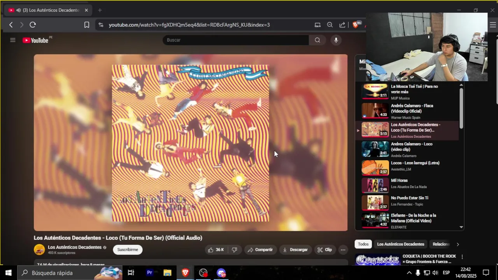Viewport: 498px width, 280px height.
Task: Subscribe with the Suscribirme button
Action: [x=128, y=250]
